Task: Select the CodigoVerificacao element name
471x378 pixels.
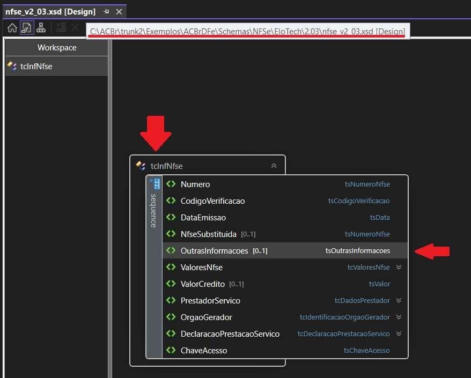Action: [212, 201]
